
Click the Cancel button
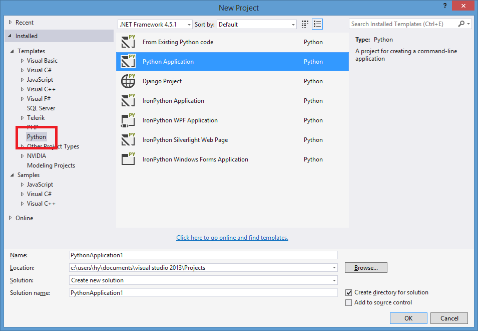point(449,318)
